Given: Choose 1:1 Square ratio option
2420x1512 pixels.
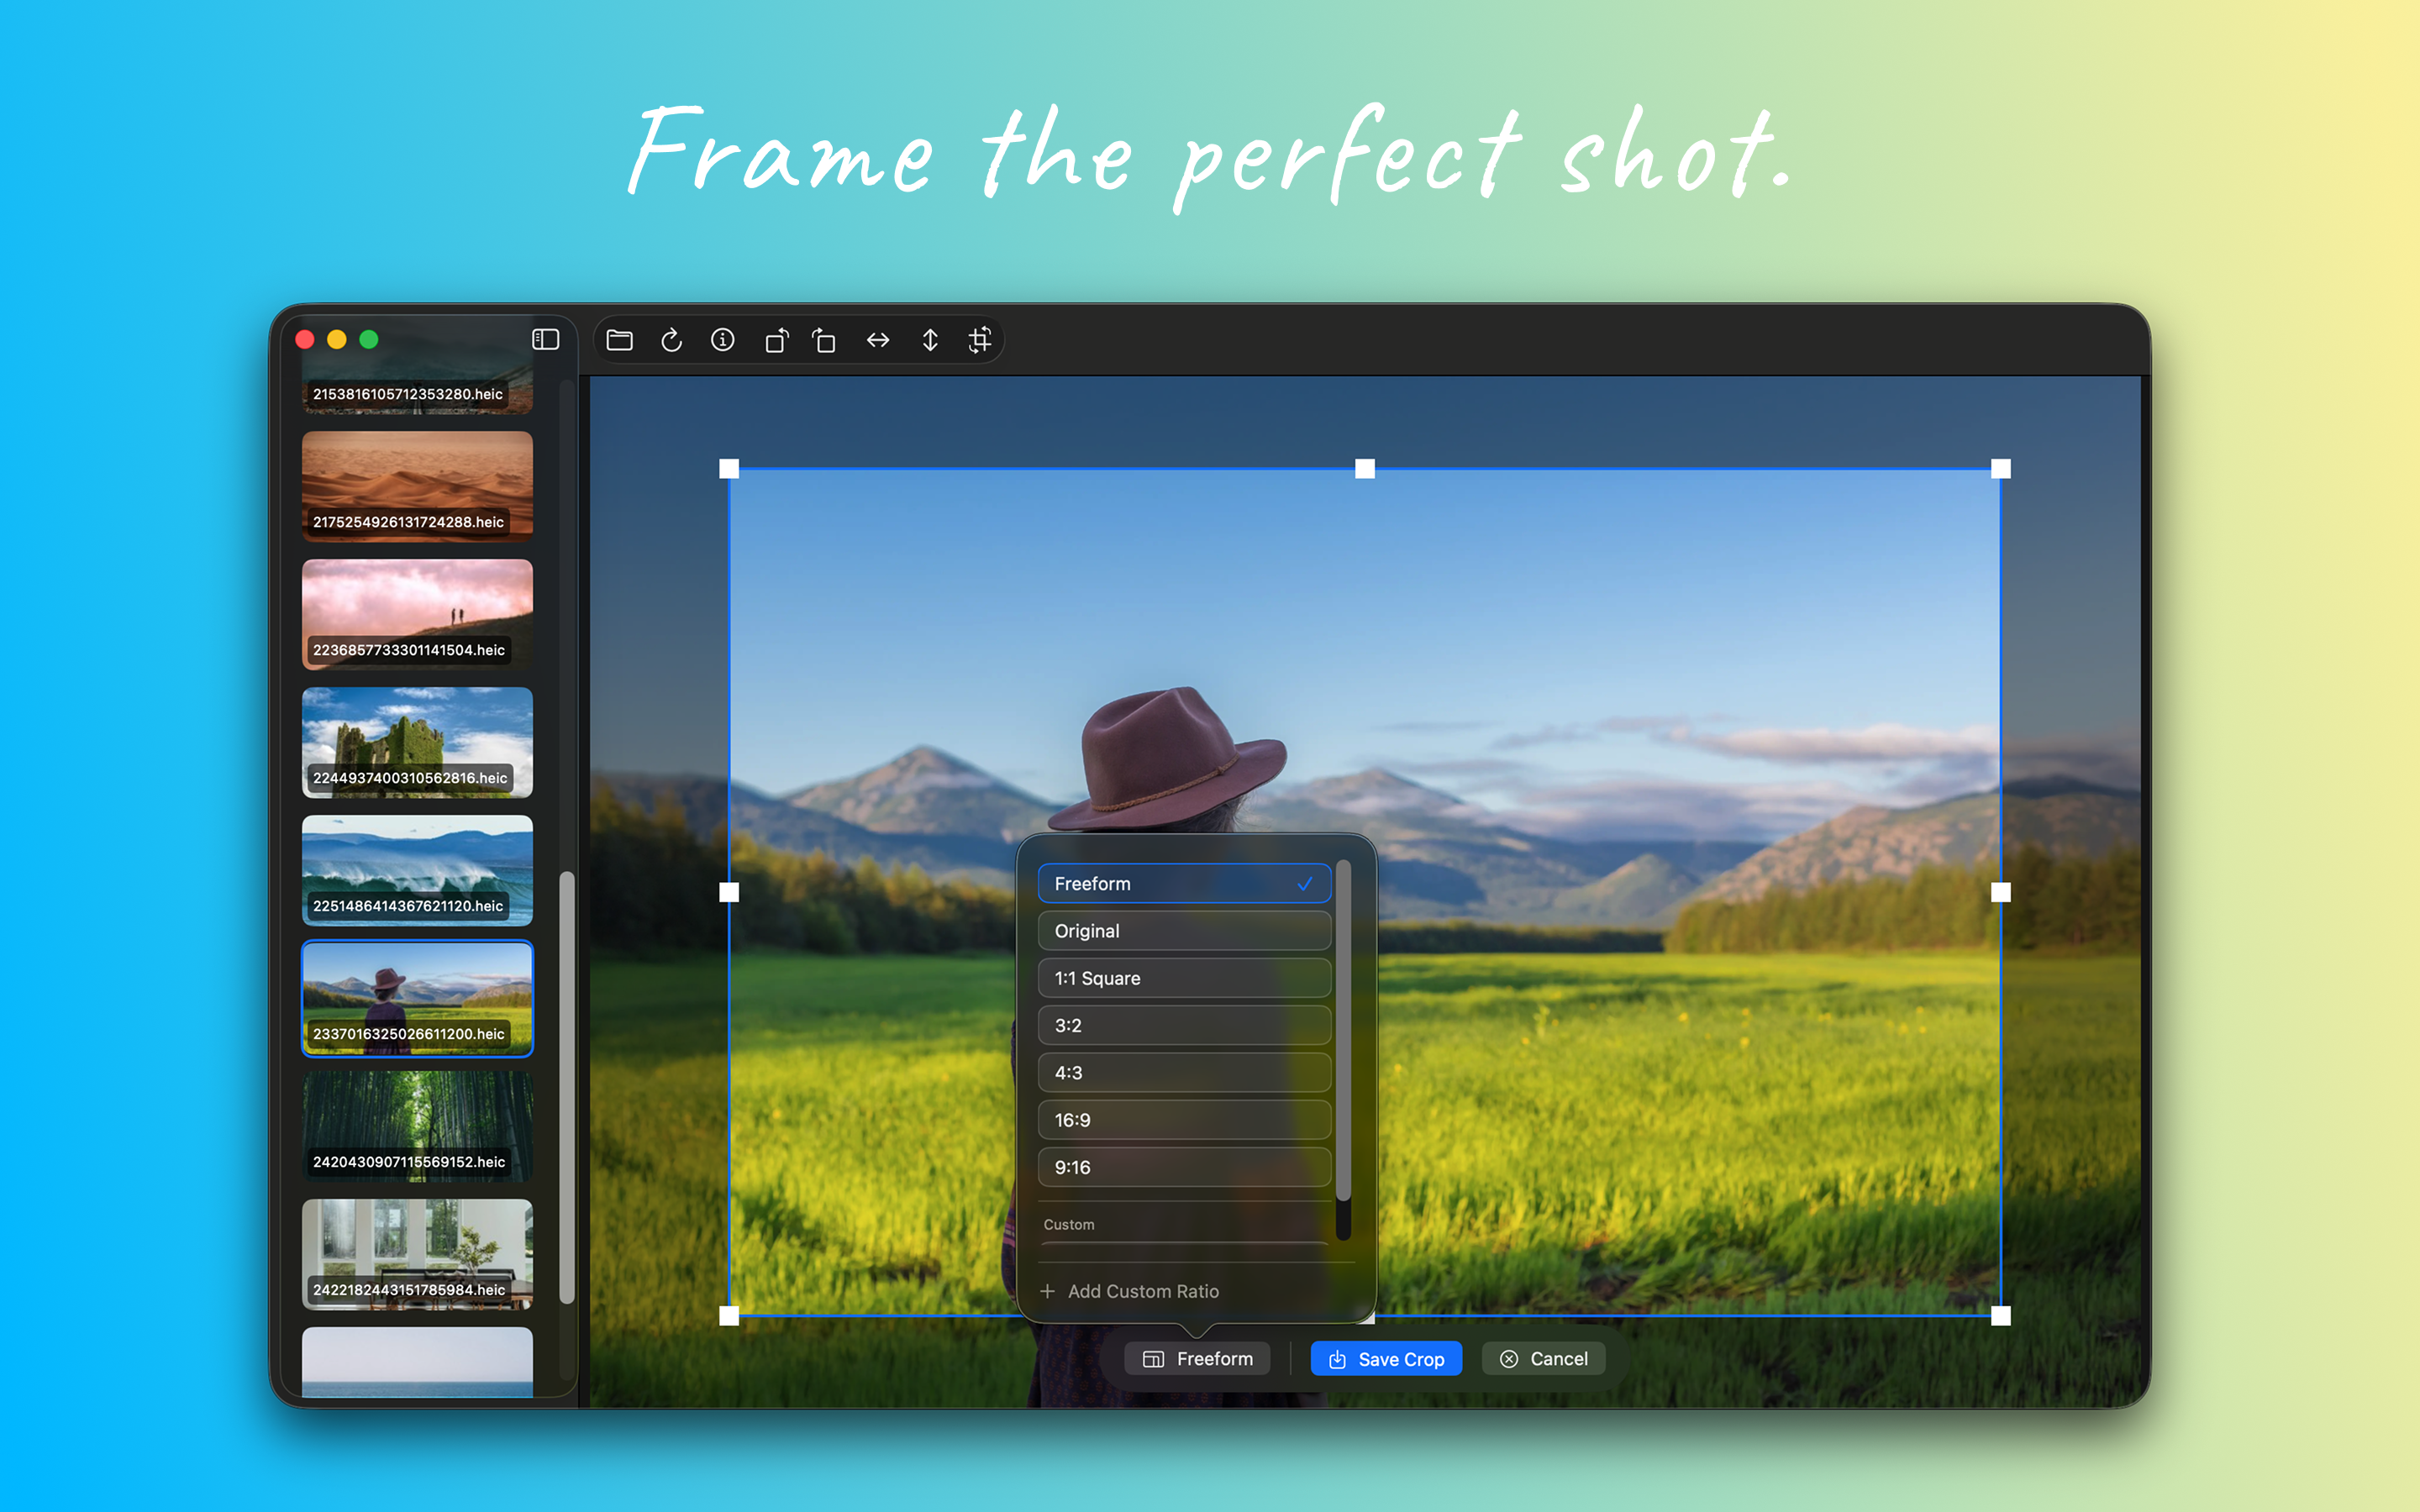Looking at the screenshot, I should tap(1183, 978).
